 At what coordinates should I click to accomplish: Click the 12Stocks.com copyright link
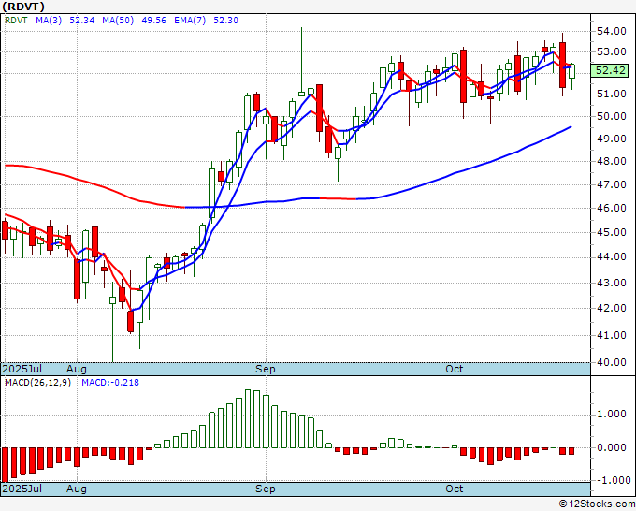597,504
